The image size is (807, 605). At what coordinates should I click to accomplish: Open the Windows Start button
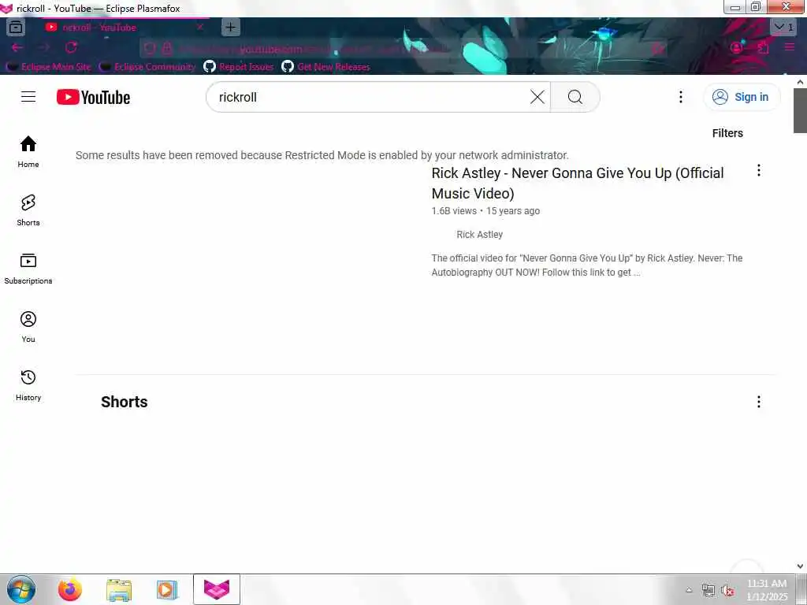click(21, 589)
